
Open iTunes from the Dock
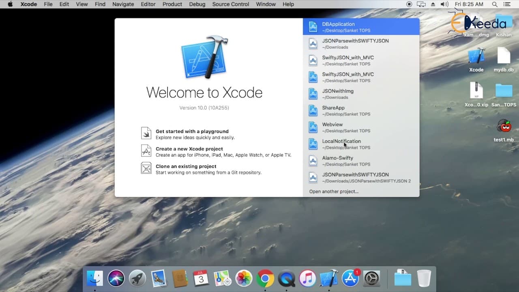click(308, 279)
